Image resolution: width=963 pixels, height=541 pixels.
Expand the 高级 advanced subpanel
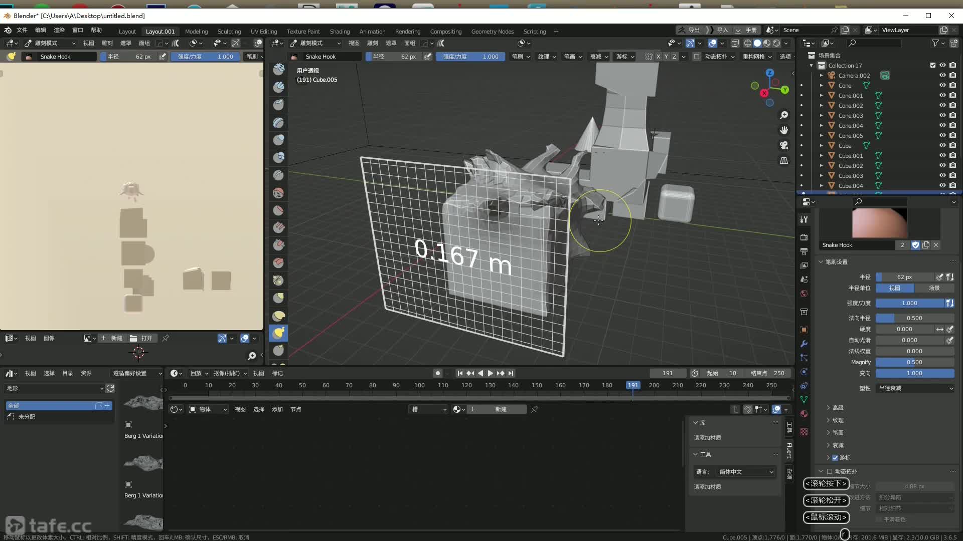pyautogui.click(x=838, y=408)
